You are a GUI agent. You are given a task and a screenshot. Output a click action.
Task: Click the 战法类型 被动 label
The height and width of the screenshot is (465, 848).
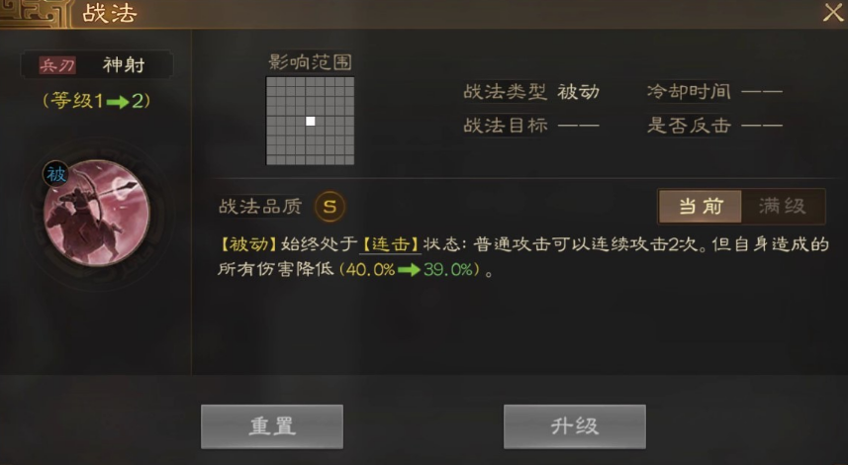click(531, 92)
